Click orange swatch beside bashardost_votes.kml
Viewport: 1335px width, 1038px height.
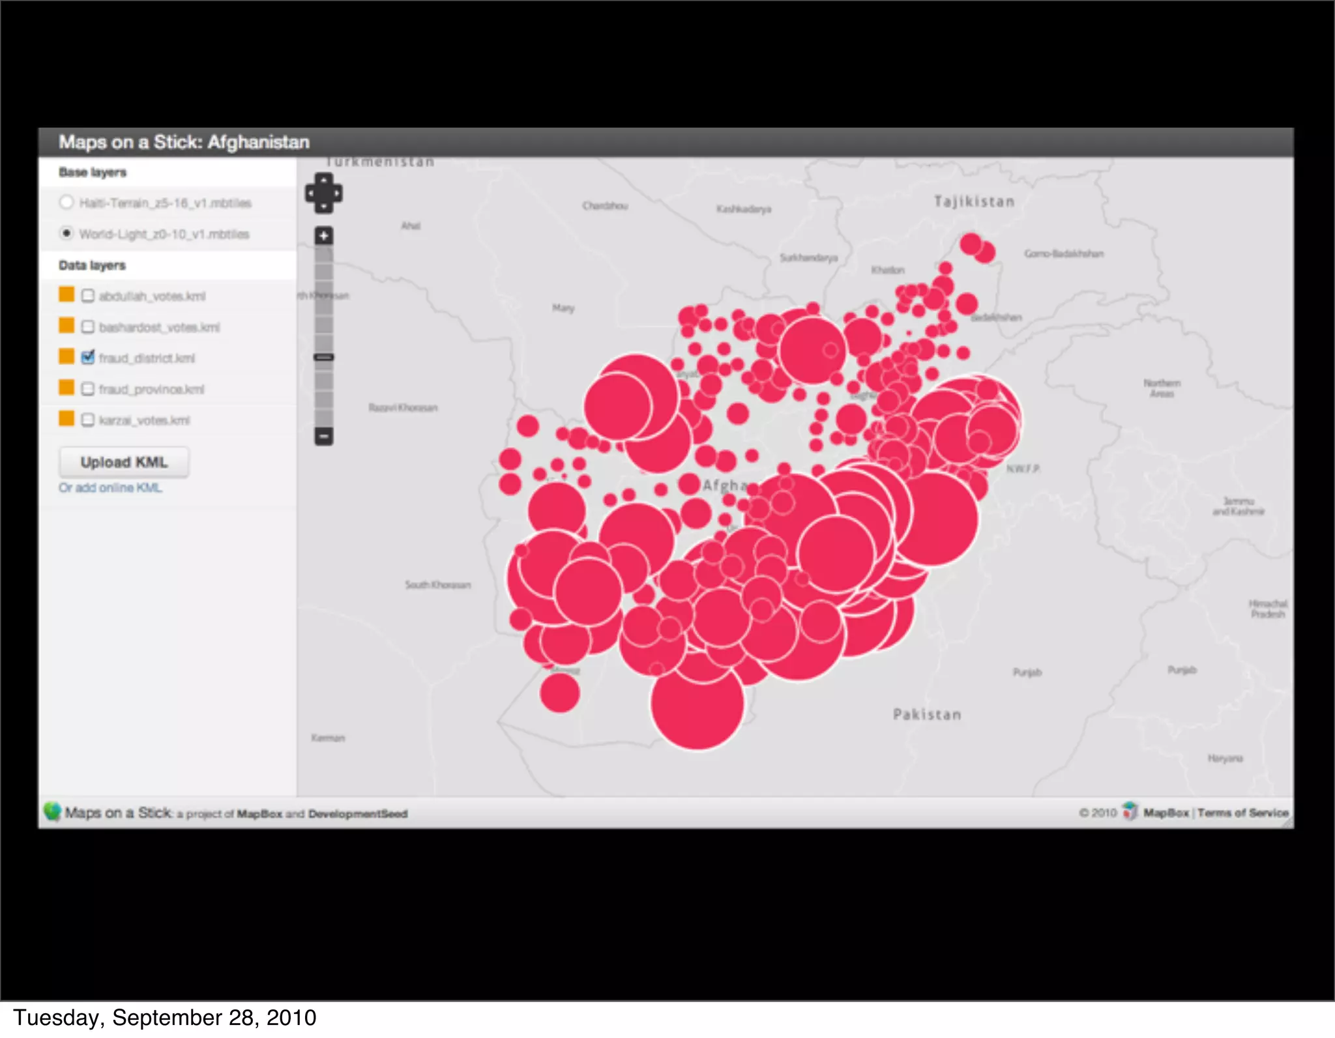coord(66,325)
